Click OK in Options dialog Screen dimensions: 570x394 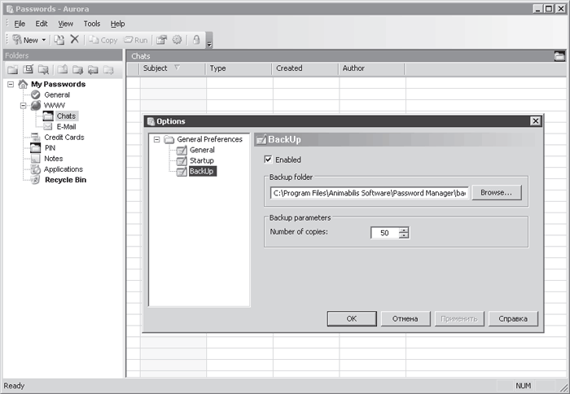click(x=352, y=319)
